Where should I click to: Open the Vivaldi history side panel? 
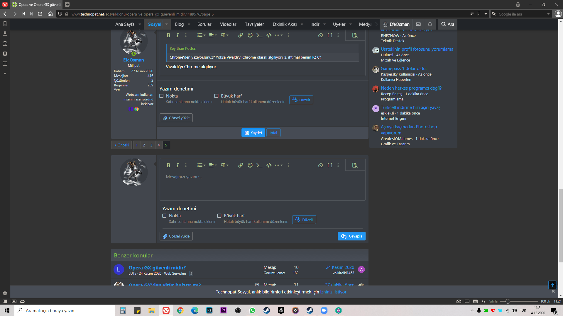(5, 44)
